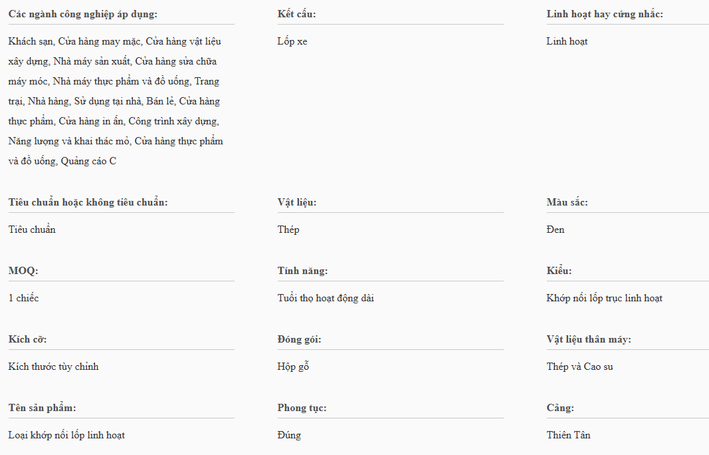Click the industries list paragraph text
709x455 pixels.
[114, 101]
